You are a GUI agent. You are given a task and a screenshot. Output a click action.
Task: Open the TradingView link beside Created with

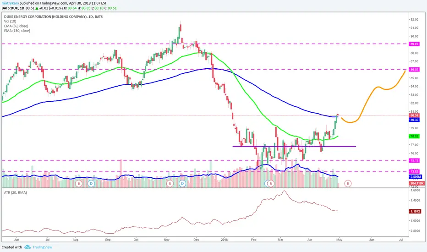click(x=42, y=247)
